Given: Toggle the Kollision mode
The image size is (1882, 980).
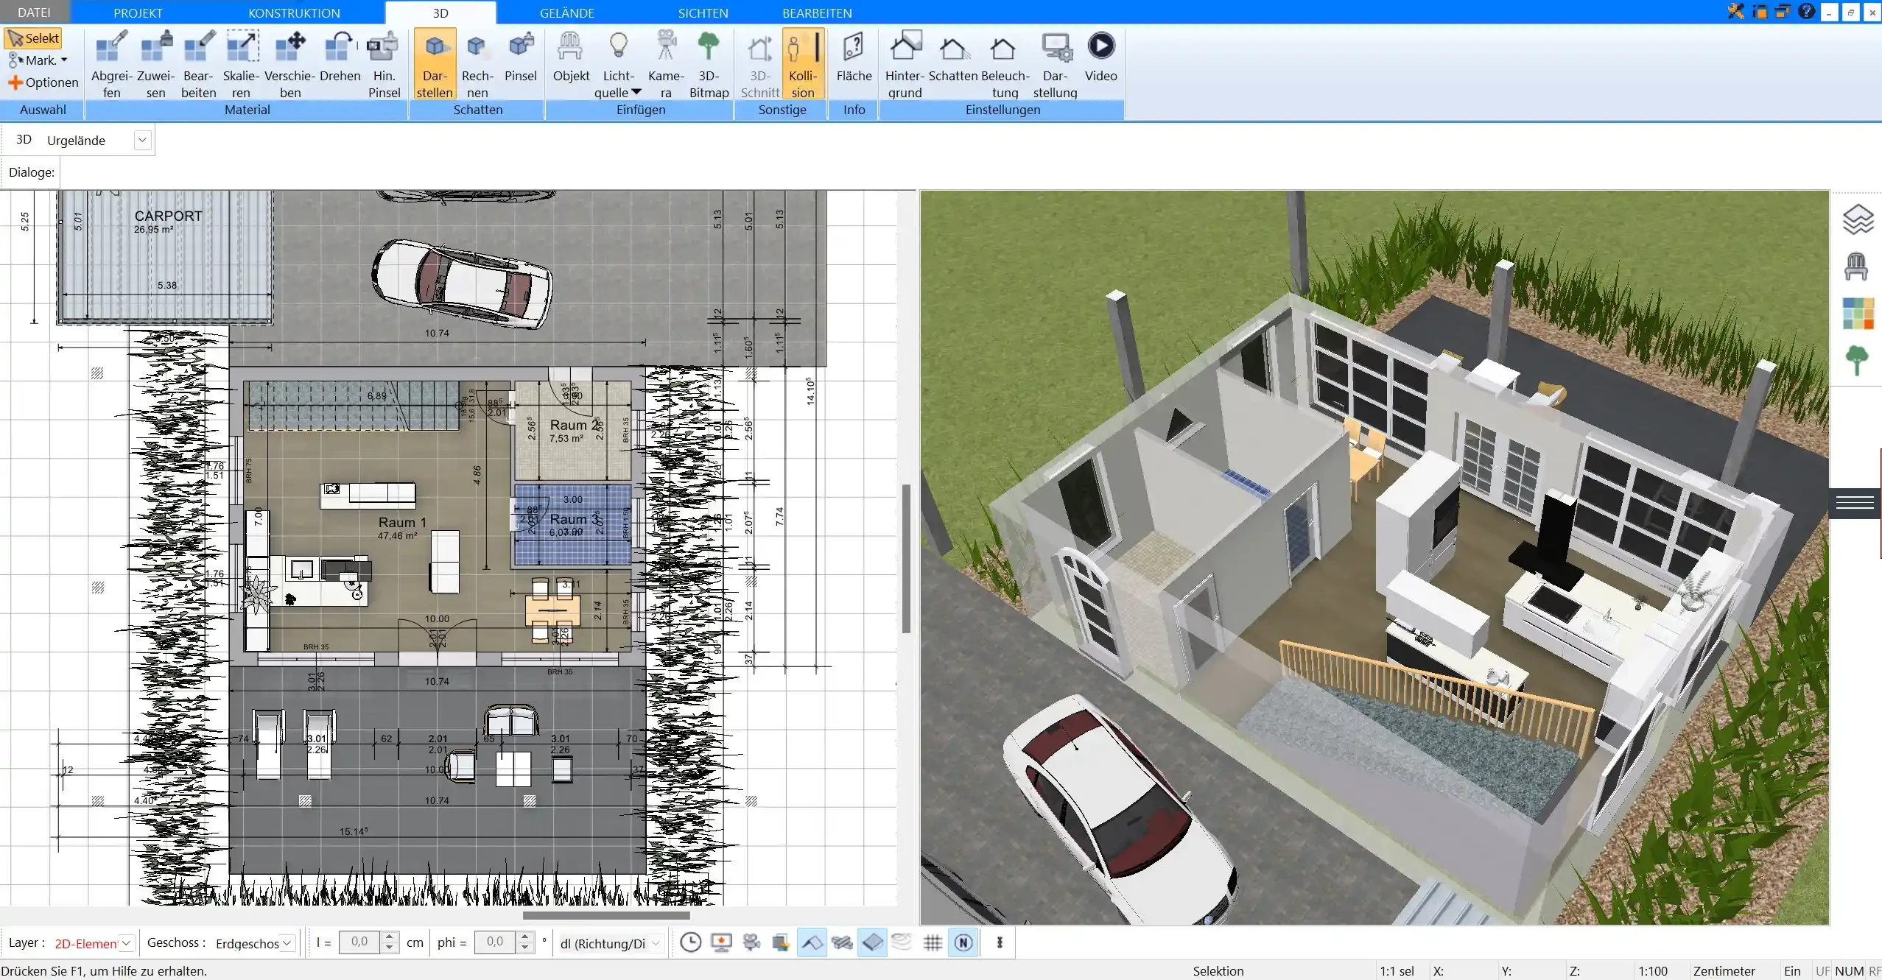Looking at the screenshot, I should click(x=803, y=63).
